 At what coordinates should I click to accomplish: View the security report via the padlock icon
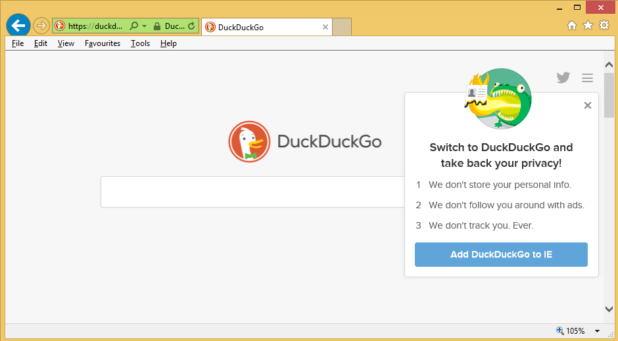click(157, 26)
